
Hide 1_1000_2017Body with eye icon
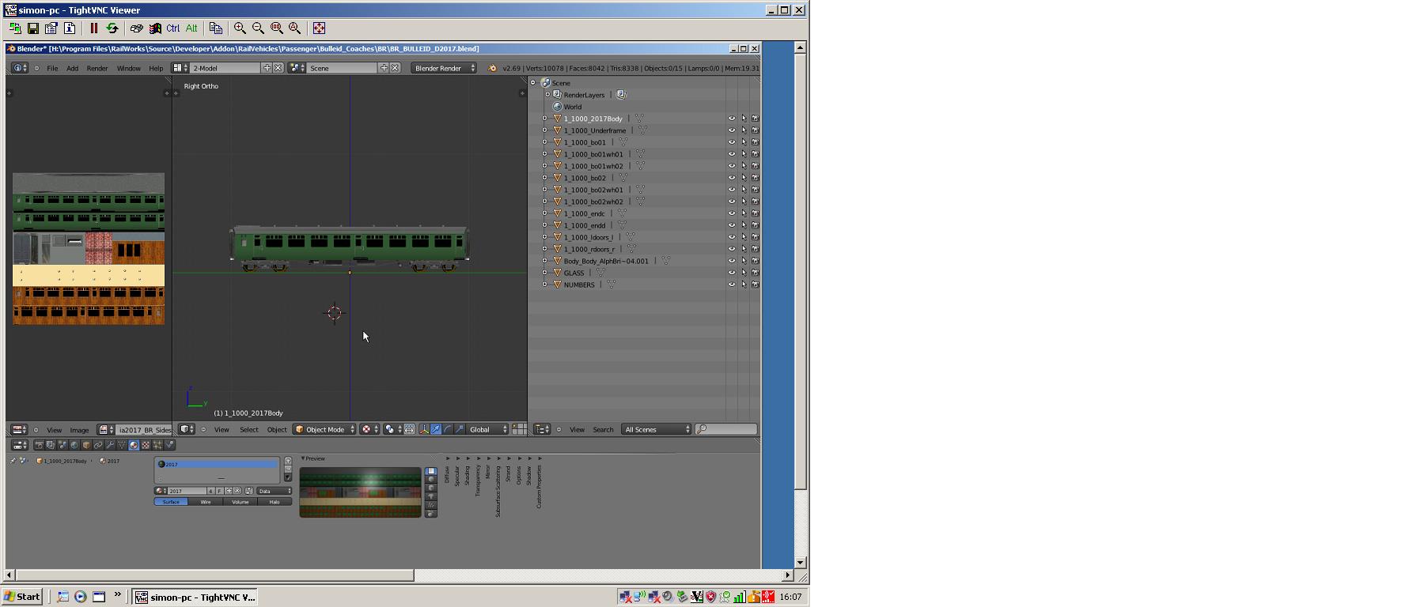(732, 119)
